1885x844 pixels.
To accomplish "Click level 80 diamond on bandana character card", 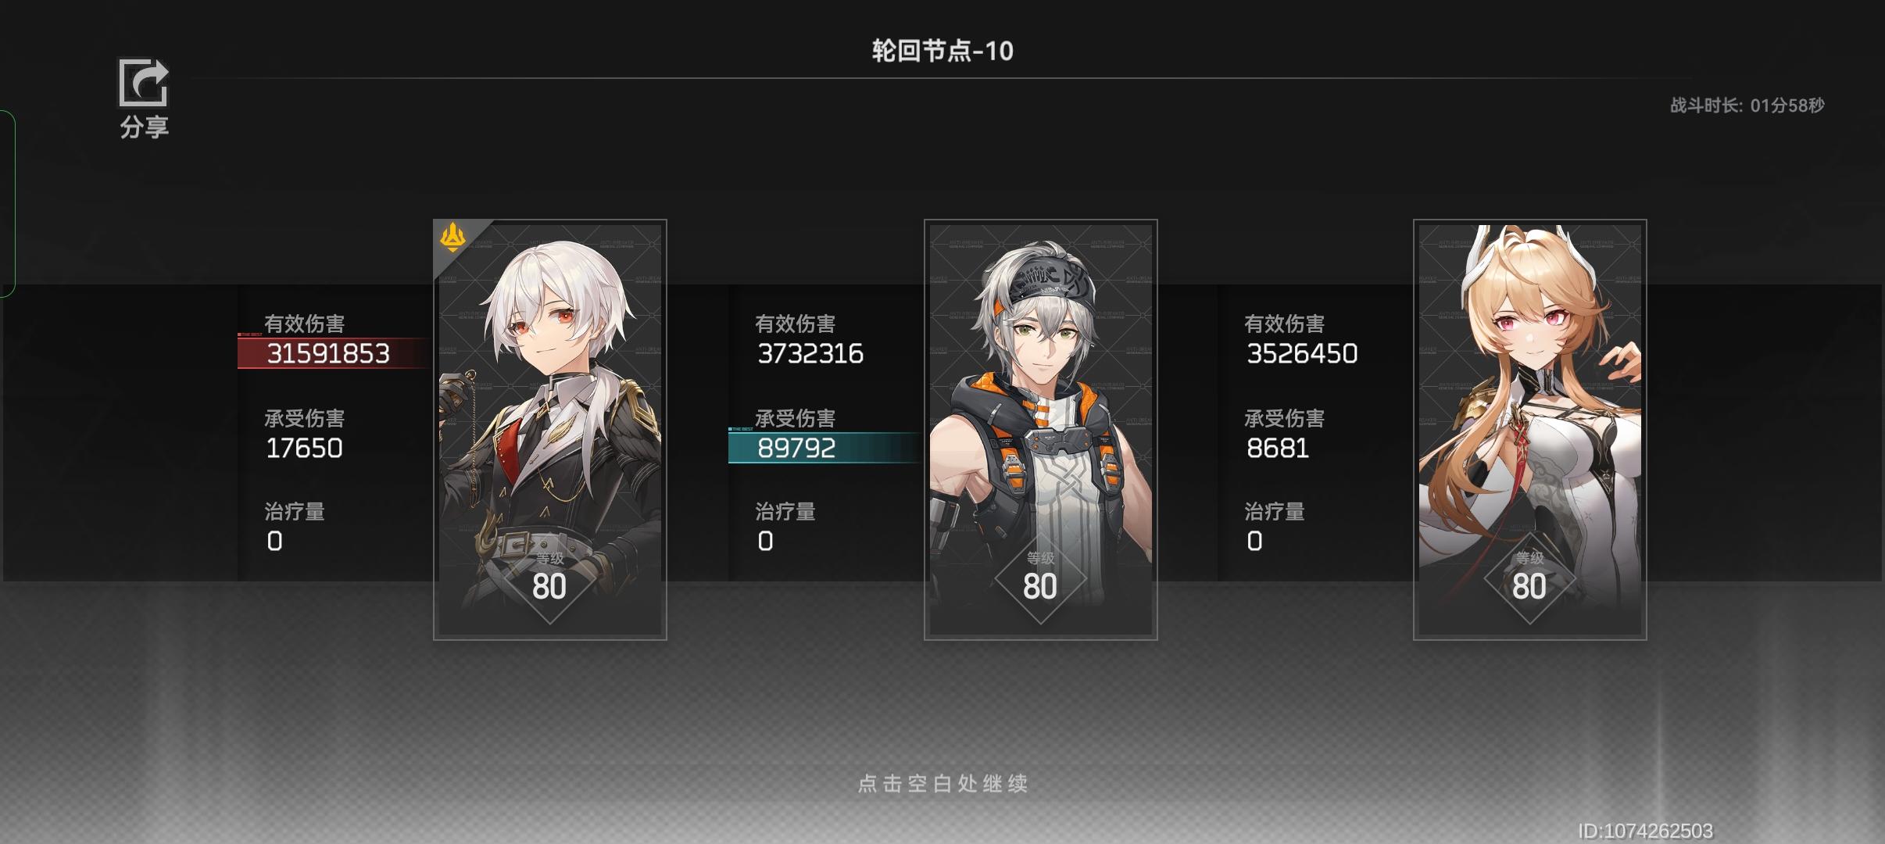I will (x=1040, y=580).
